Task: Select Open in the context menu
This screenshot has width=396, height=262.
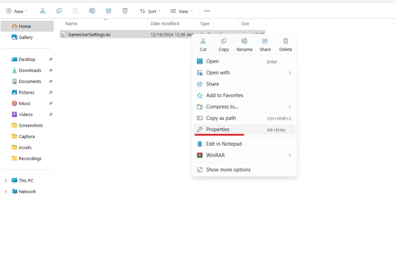Action: point(244,61)
